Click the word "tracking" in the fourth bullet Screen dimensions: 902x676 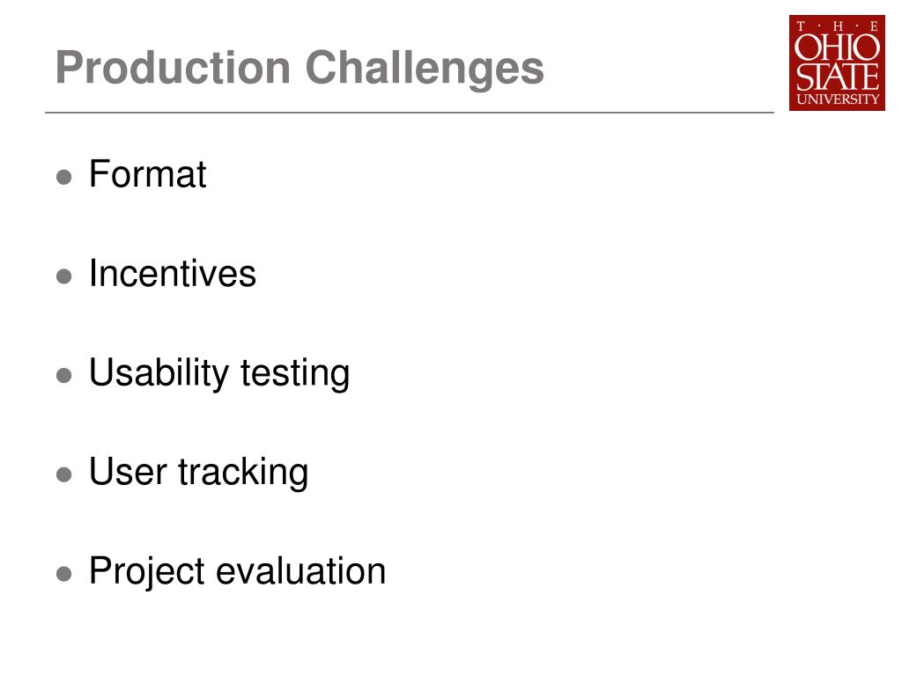[x=243, y=473]
